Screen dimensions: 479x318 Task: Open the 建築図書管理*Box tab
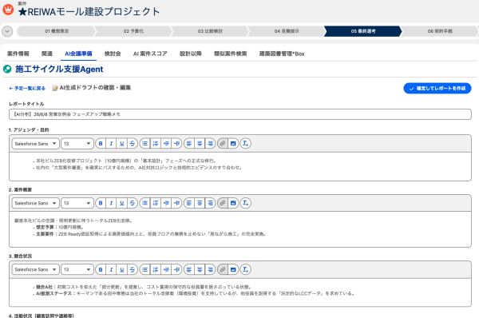pos(282,54)
